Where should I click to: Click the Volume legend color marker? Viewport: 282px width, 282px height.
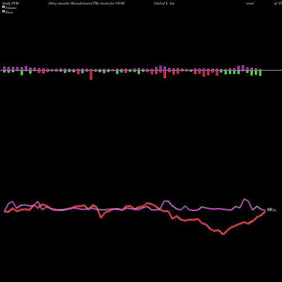click(x=3, y=7)
